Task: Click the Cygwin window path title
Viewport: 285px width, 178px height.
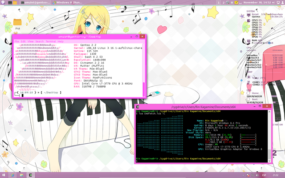Action: point(204,107)
